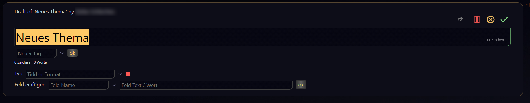Click the 11 Zeichen character counter
530x103 pixels.
click(x=495, y=40)
